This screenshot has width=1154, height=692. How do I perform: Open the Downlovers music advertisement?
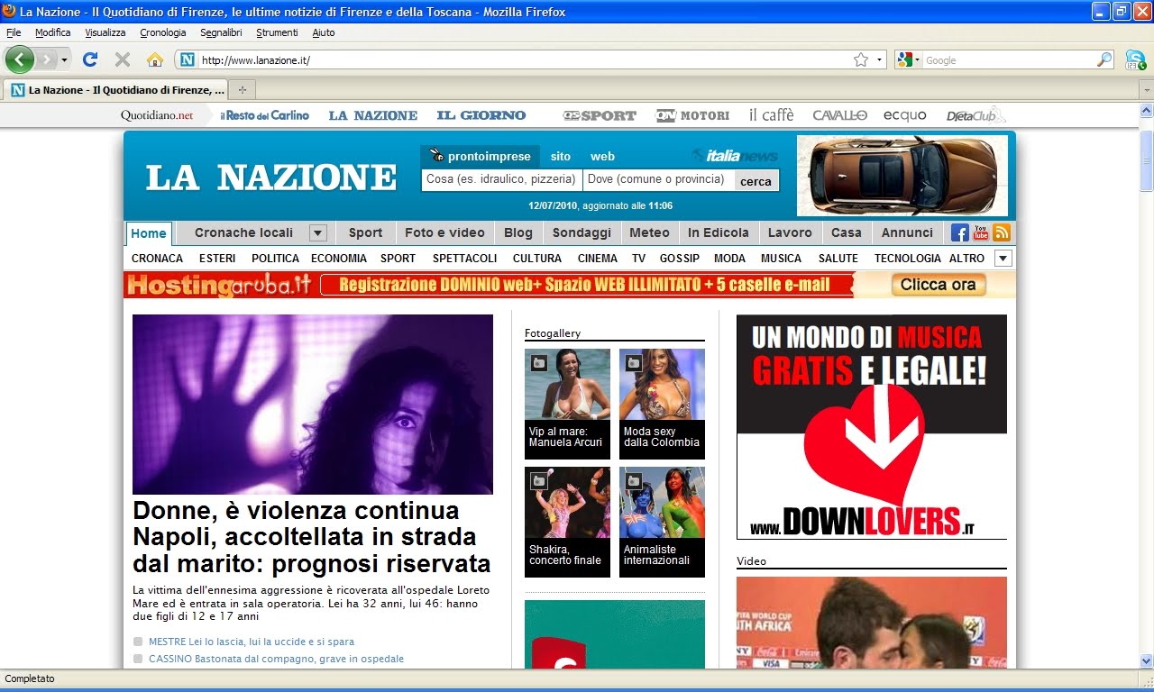coord(871,427)
